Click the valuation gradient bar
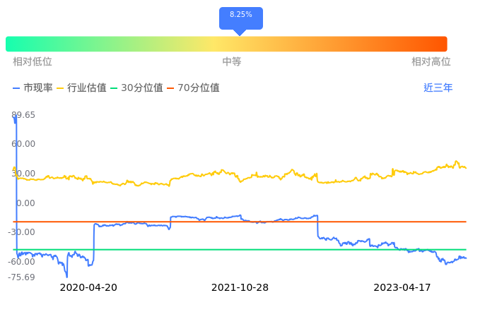This screenshot has width=485, height=312. click(x=226, y=44)
